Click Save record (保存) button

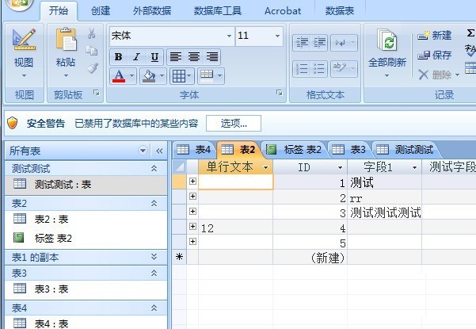435,55
